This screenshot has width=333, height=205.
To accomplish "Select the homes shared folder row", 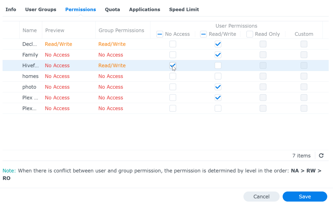I will [x=30, y=76].
